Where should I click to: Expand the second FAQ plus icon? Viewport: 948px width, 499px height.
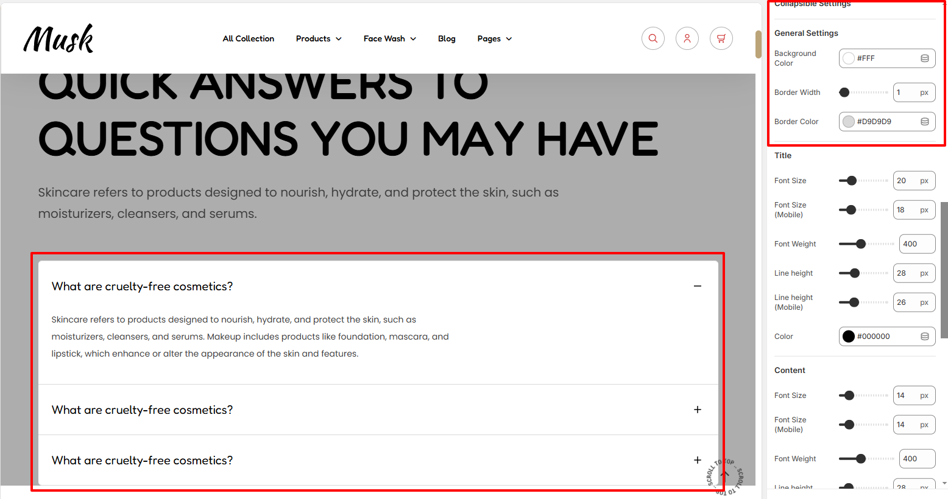click(698, 410)
